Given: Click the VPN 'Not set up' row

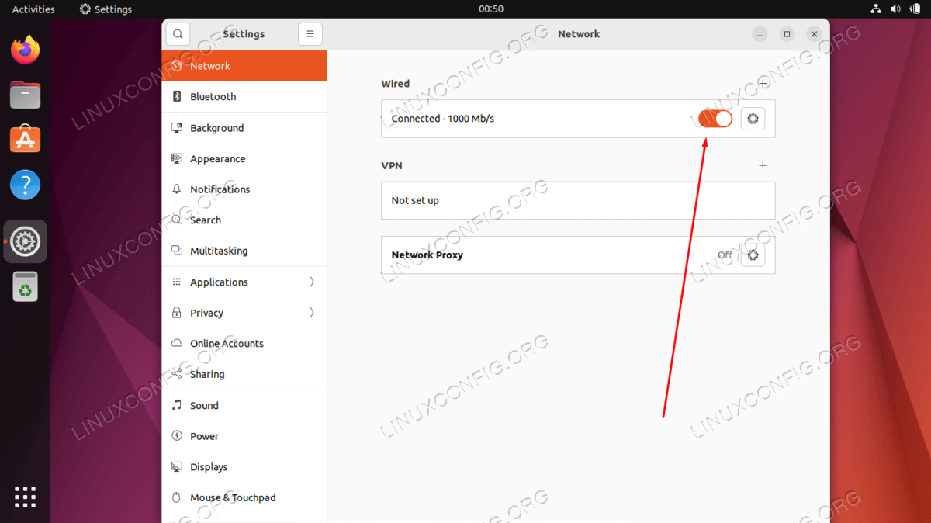Looking at the screenshot, I should (578, 200).
